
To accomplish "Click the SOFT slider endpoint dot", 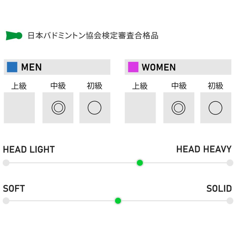I will pyautogui.click(x=6, y=201).
